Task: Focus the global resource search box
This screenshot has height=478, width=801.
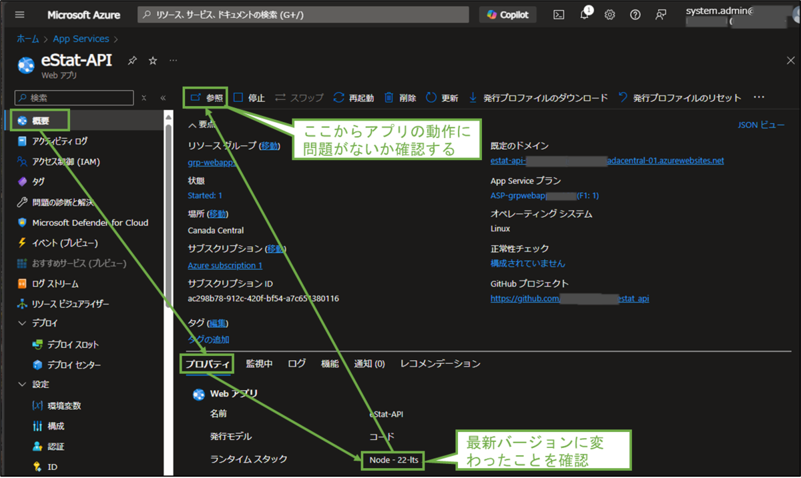Action: (x=303, y=15)
